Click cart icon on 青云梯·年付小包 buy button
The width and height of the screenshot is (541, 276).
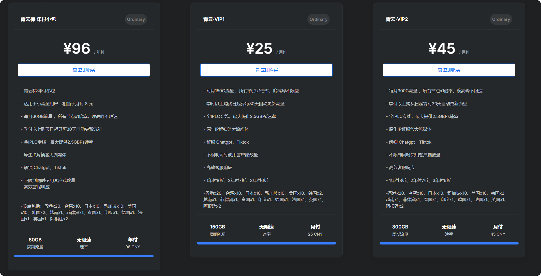(75, 70)
